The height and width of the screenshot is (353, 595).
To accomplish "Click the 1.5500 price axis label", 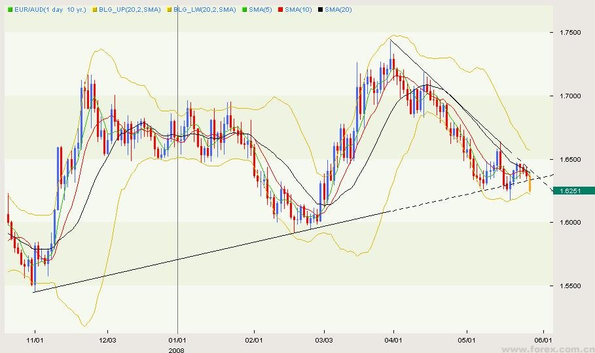I will (569, 286).
